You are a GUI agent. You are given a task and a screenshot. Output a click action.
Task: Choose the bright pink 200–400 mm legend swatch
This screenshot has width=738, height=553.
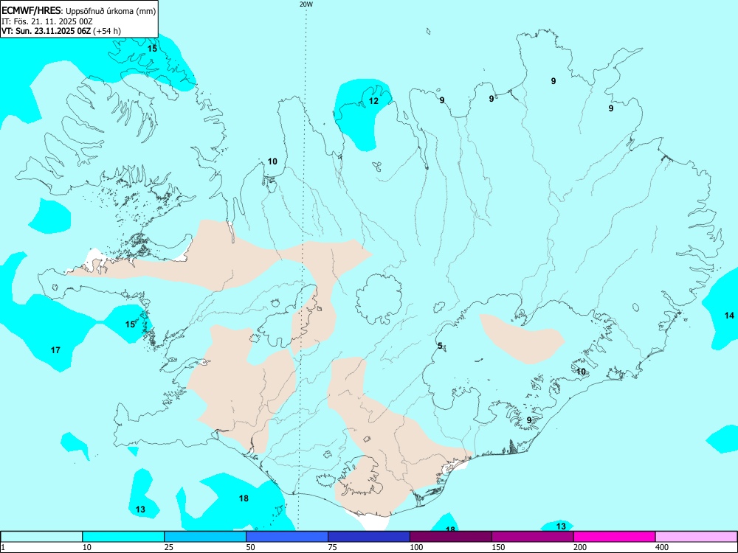(x=615, y=537)
